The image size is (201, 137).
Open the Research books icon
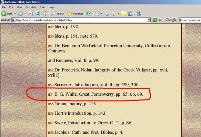tap(130, 14)
